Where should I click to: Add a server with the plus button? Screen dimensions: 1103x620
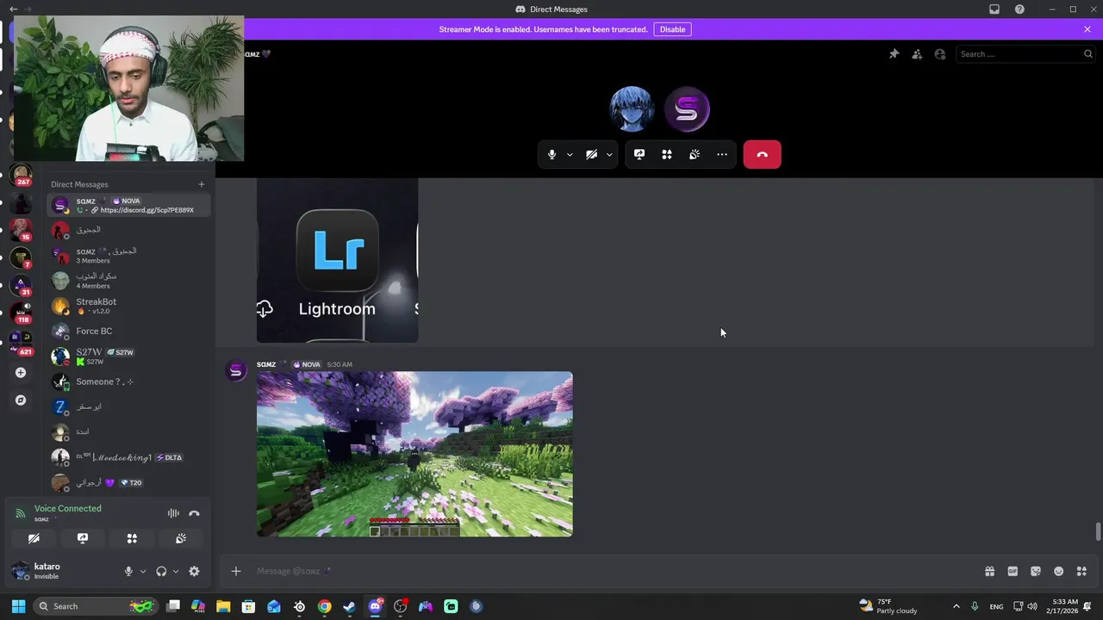pos(21,372)
